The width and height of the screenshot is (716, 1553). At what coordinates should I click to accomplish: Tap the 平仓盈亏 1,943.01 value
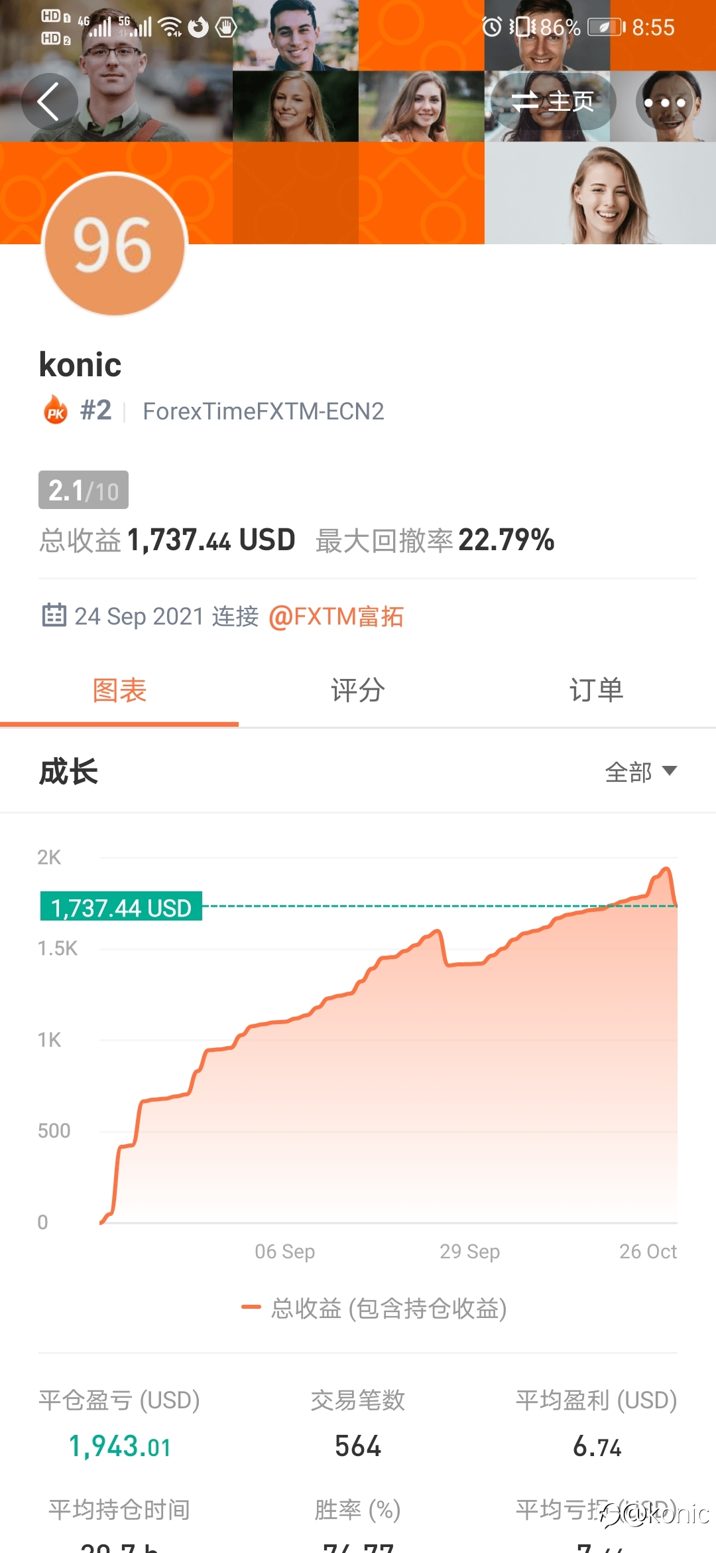[x=120, y=1447]
